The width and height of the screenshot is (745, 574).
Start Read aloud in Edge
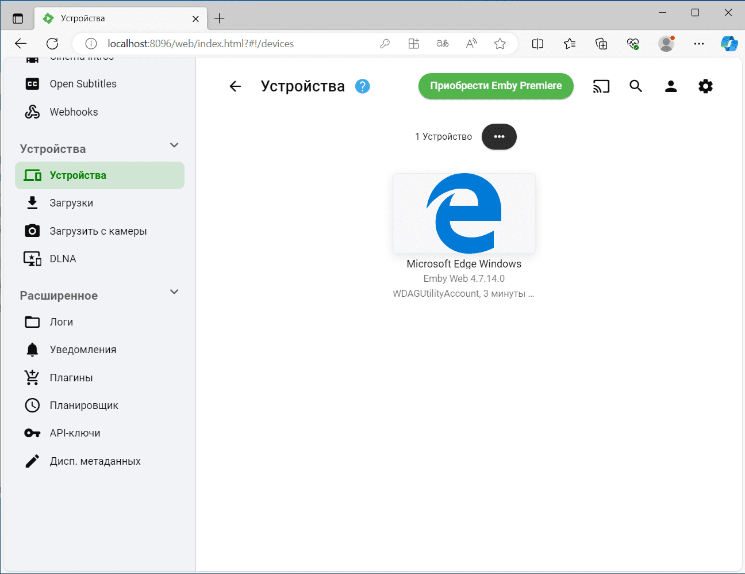pos(471,44)
